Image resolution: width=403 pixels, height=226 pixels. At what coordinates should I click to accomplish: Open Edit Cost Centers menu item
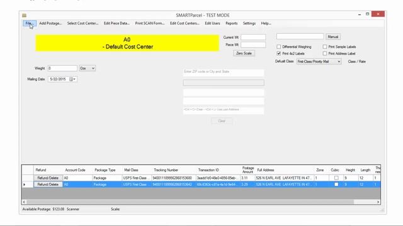point(184,23)
